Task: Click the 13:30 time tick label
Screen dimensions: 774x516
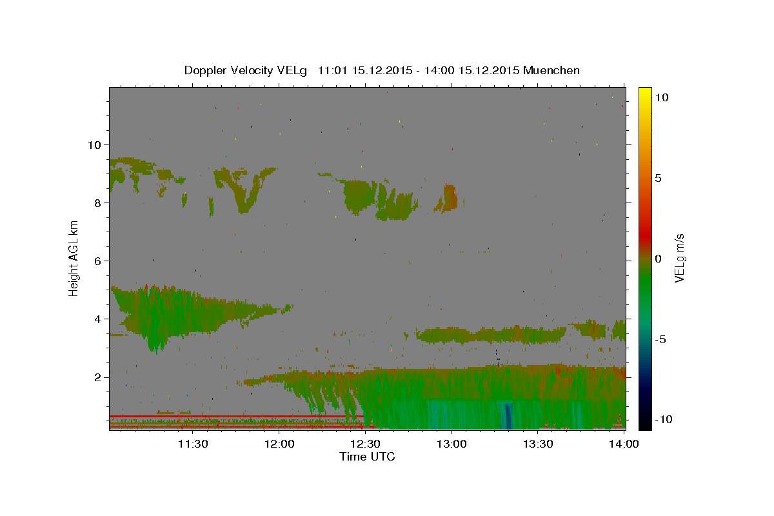Action: (x=537, y=444)
